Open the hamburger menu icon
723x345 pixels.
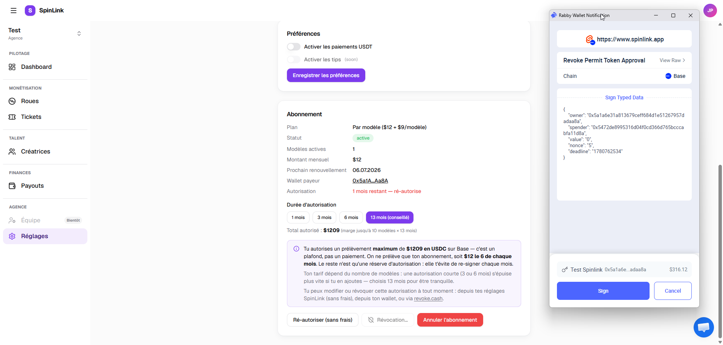click(x=14, y=11)
